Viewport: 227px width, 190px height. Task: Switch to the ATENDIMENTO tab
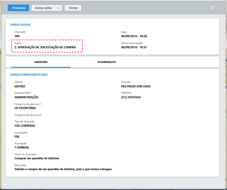[x=106, y=62]
